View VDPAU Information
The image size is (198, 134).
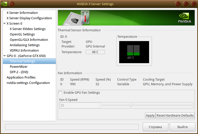click(24, 51)
